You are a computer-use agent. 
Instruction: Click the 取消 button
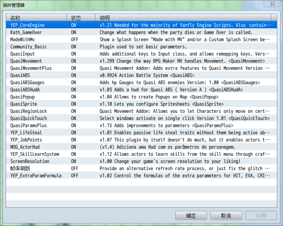pyautogui.click(x=226, y=215)
